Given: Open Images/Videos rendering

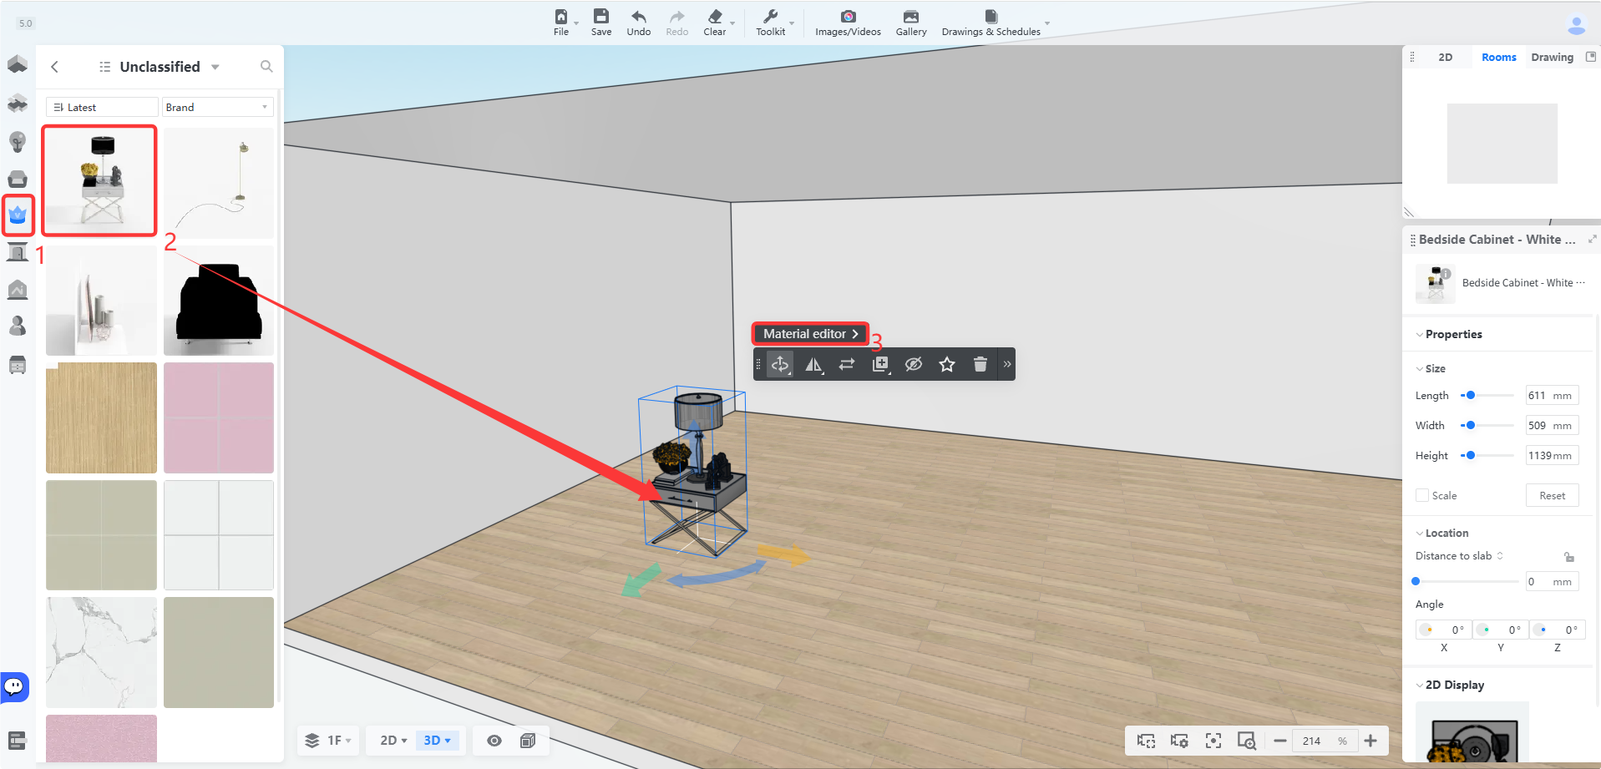Looking at the screenshot, I should click(848, 23).
